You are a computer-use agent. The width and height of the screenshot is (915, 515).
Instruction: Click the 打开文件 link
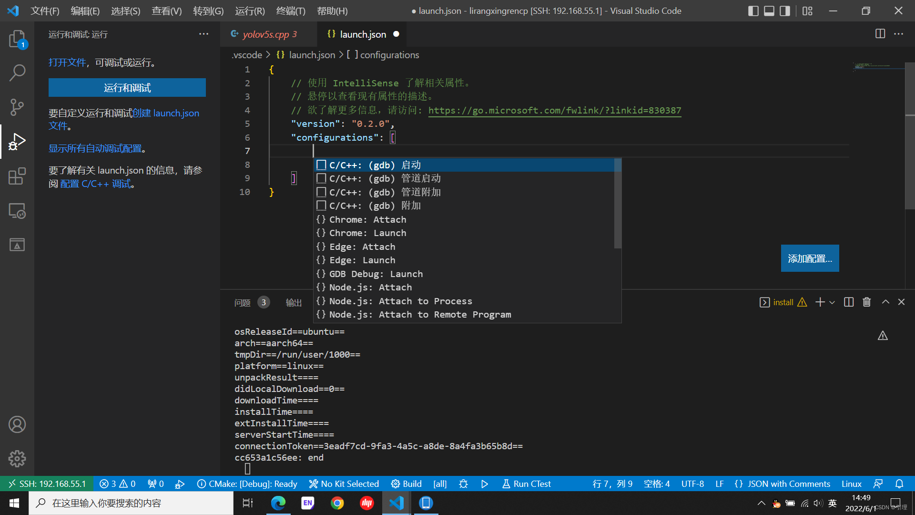(67, 62)
